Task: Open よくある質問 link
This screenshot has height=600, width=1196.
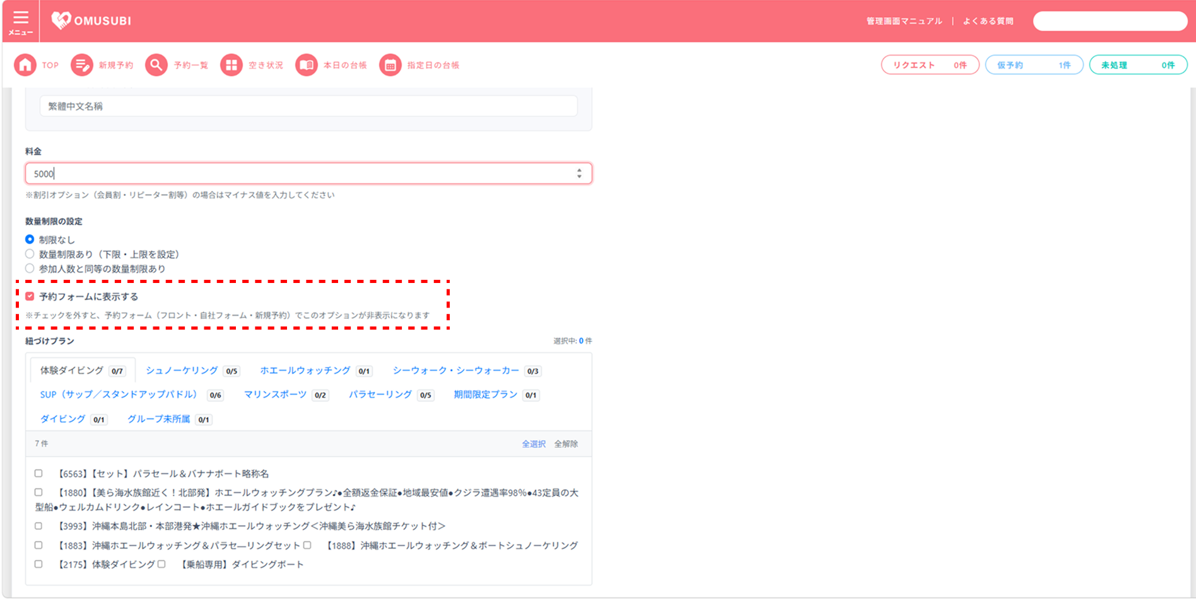Action: 988,21
